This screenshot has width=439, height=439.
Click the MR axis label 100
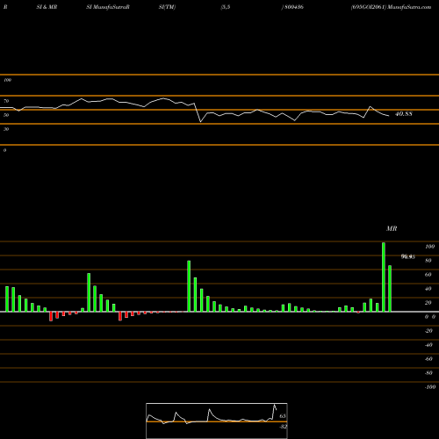(430, 247)
